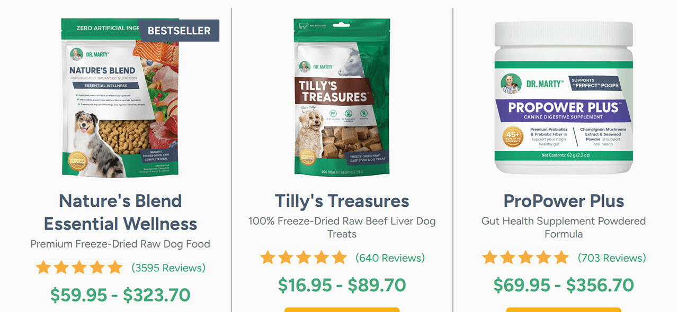
Task: Click the $69.95 - $356.70 price
Action: click(564, 285)
